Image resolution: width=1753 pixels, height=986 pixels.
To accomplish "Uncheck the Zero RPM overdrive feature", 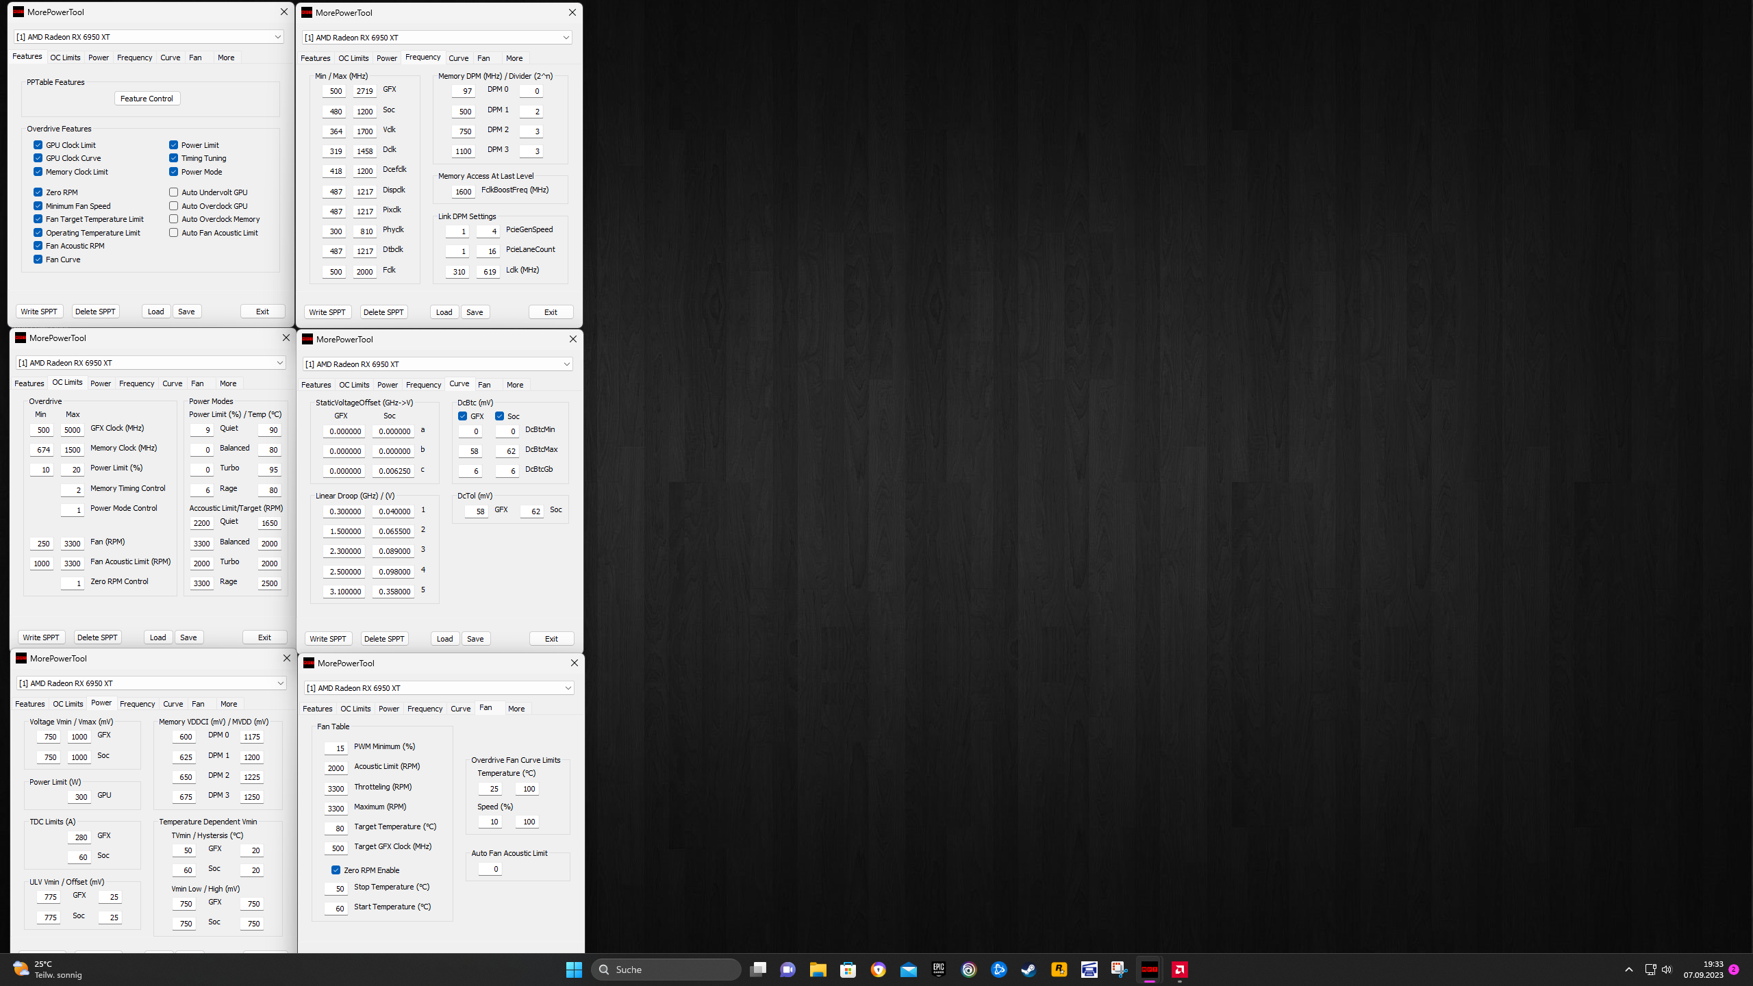I will [38, 192].
